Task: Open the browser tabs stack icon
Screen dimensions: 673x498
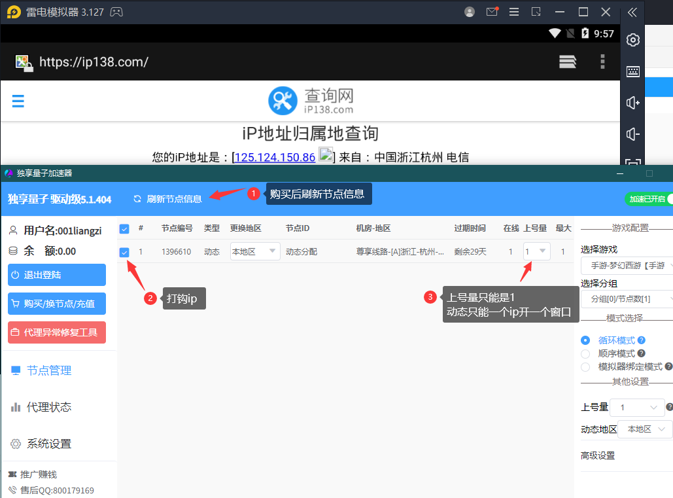Action: 568,62
